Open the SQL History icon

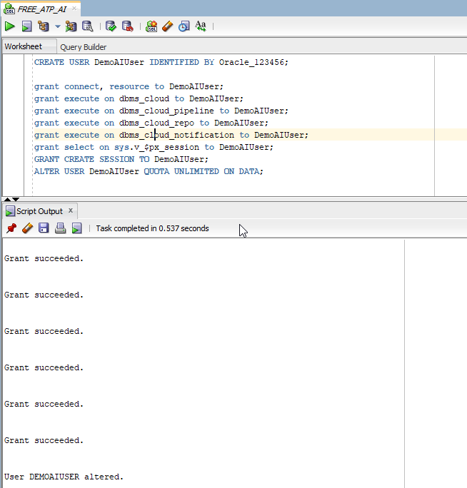point(184,26)
